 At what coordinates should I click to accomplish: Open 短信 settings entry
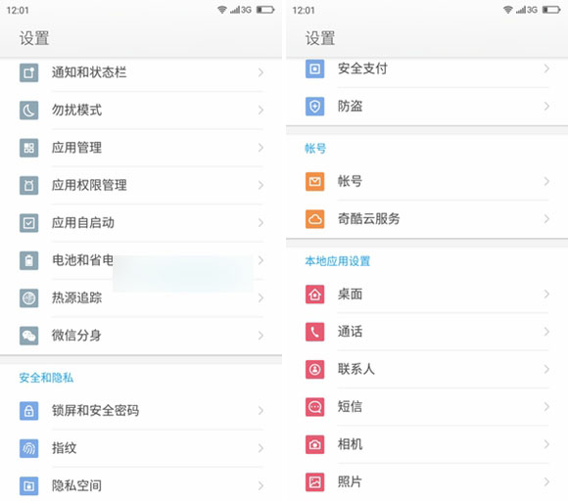427,407
